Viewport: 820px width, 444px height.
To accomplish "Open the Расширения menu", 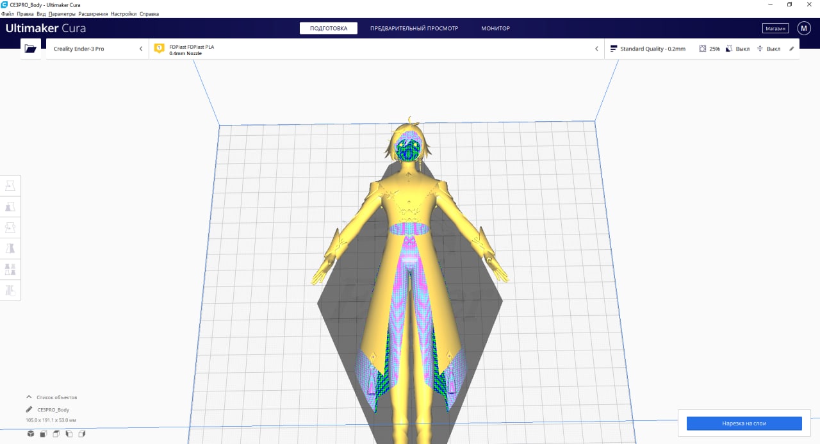I will [x=94, y=13].
